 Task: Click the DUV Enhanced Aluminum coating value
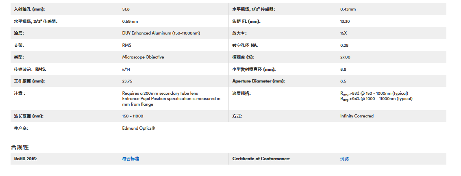[161, 33]
